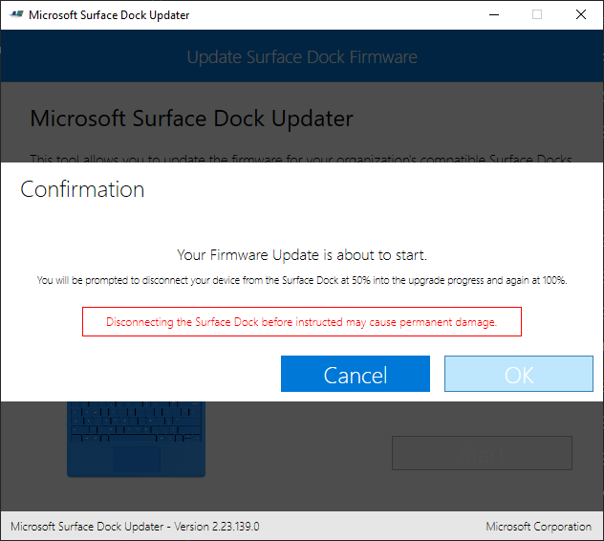Screen dimensions: 604x541
Task: Click the dimmed tool description paragraph
Action: click(x=302, y=158)
